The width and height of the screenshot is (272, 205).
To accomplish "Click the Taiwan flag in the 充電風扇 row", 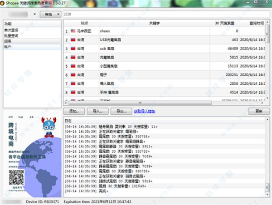I will 73,57.
